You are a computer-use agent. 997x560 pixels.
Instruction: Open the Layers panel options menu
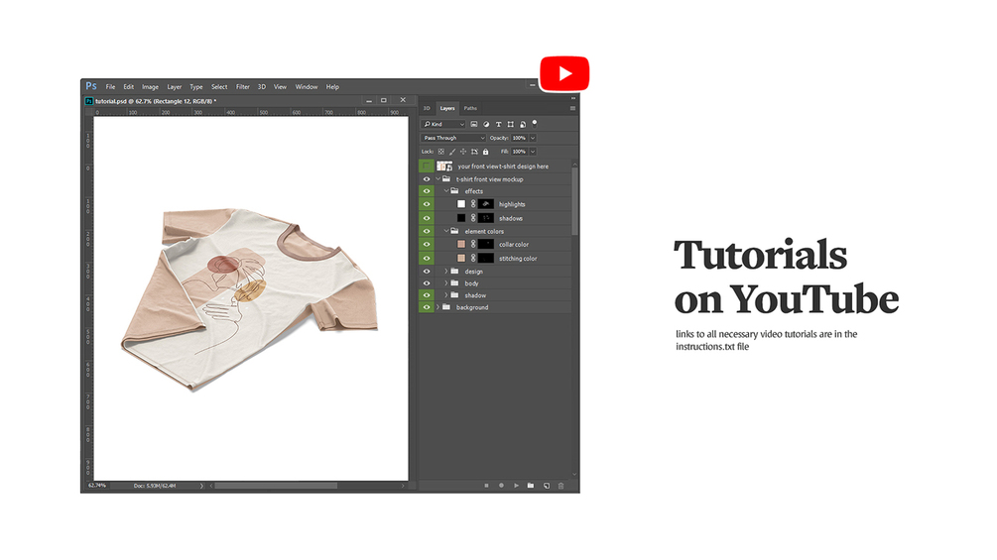pos(572,109)
